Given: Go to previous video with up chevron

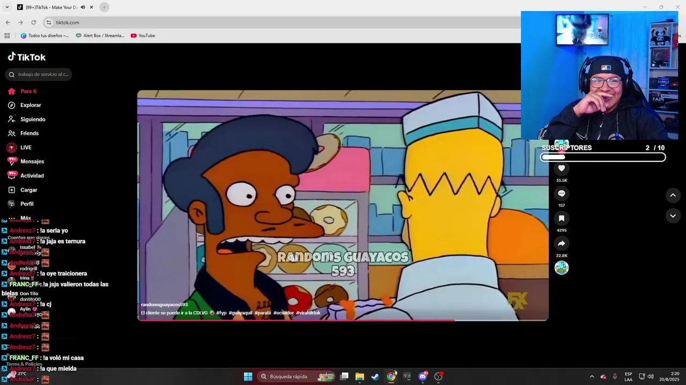Looking at the screenshot, I should tap(673, 195).
